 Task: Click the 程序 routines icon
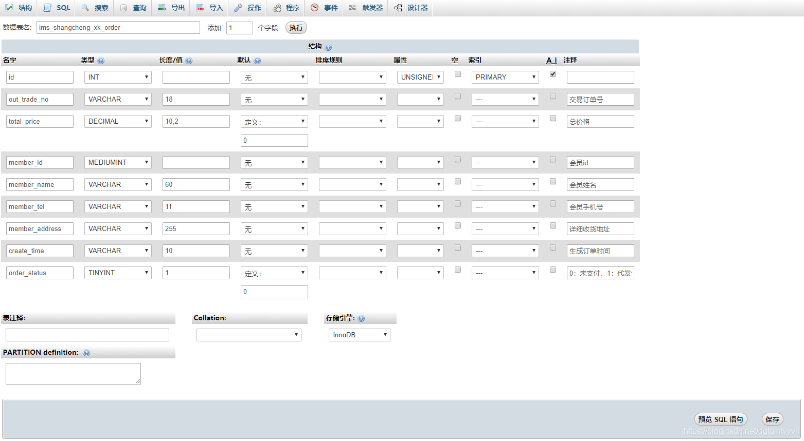pyautogui.click(x=277, y=8)
